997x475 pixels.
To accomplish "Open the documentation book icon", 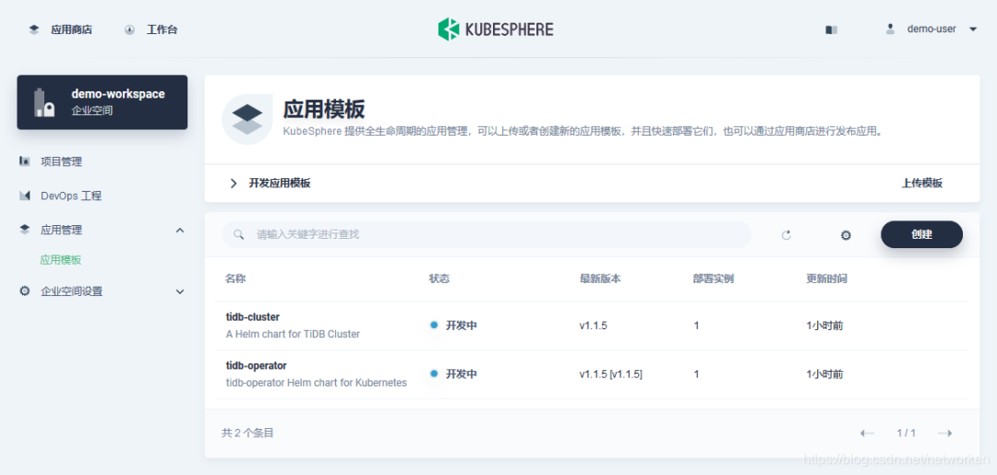I will [831, 30].
